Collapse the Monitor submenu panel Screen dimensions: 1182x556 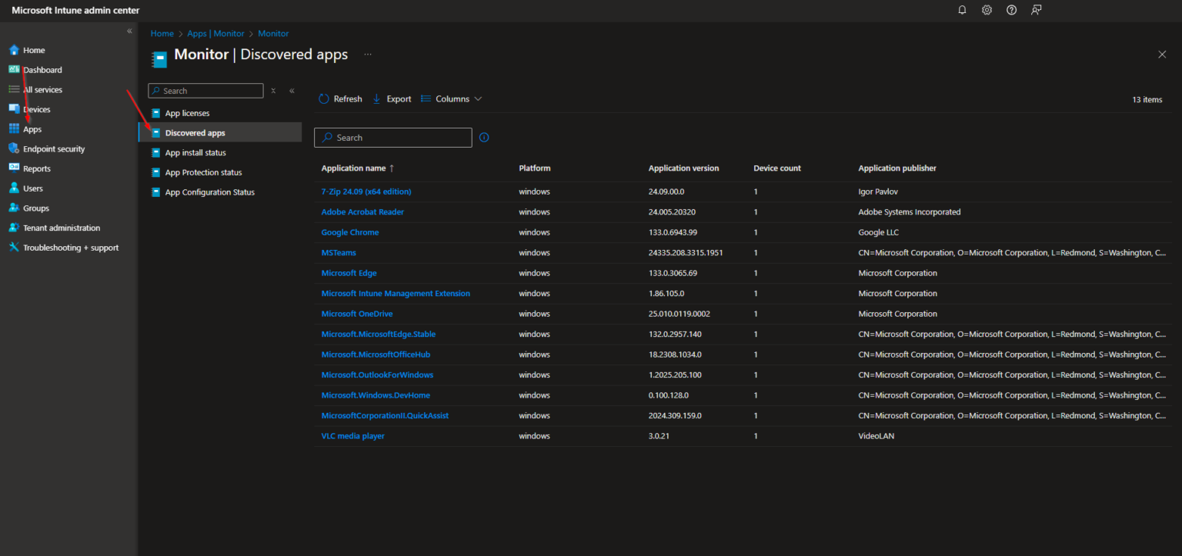[292, 91]
